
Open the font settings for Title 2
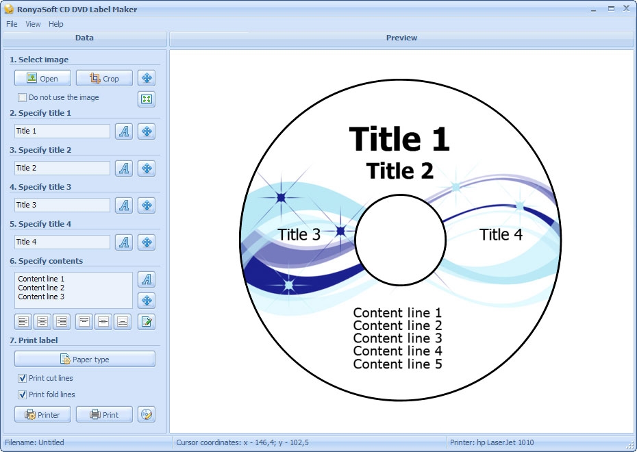click(124, 168)
